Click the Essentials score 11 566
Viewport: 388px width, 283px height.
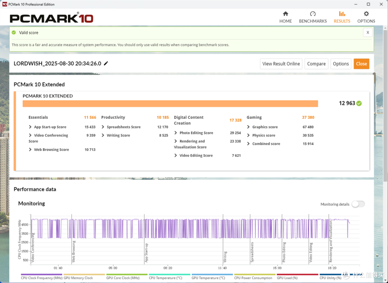(90, 117)
